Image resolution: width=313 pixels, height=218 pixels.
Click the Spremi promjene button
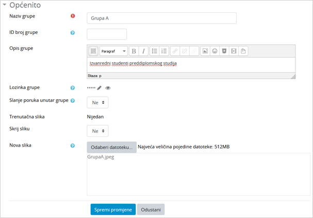tap(113, 209)
